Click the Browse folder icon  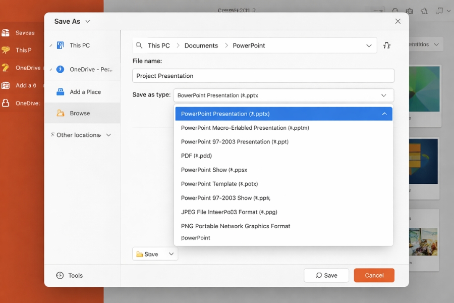click(61, 113)
